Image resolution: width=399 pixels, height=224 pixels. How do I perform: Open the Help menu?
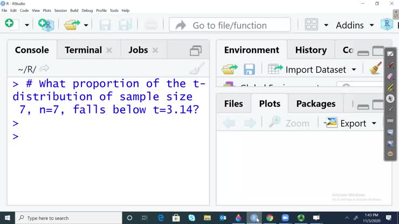[x=126, y=10]
